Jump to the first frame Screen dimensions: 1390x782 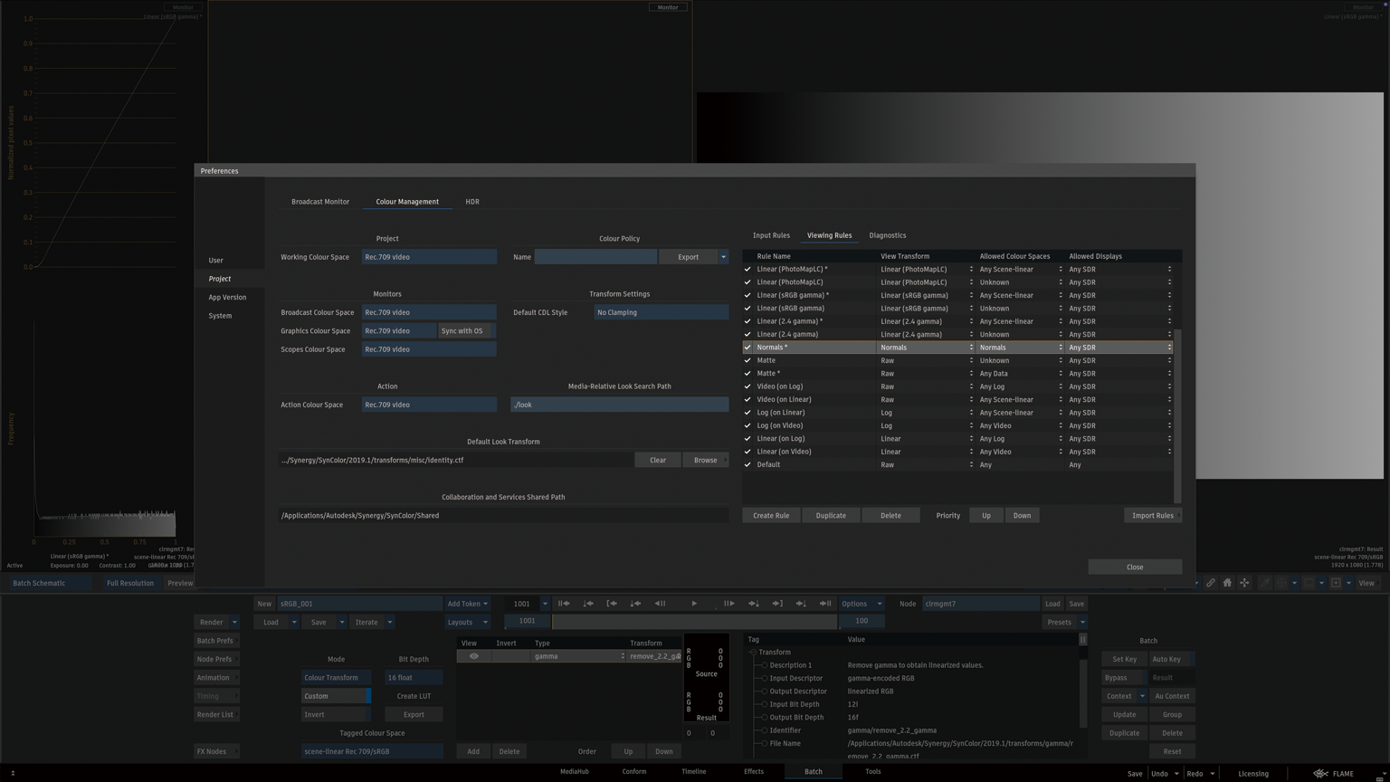coord(564,604)
